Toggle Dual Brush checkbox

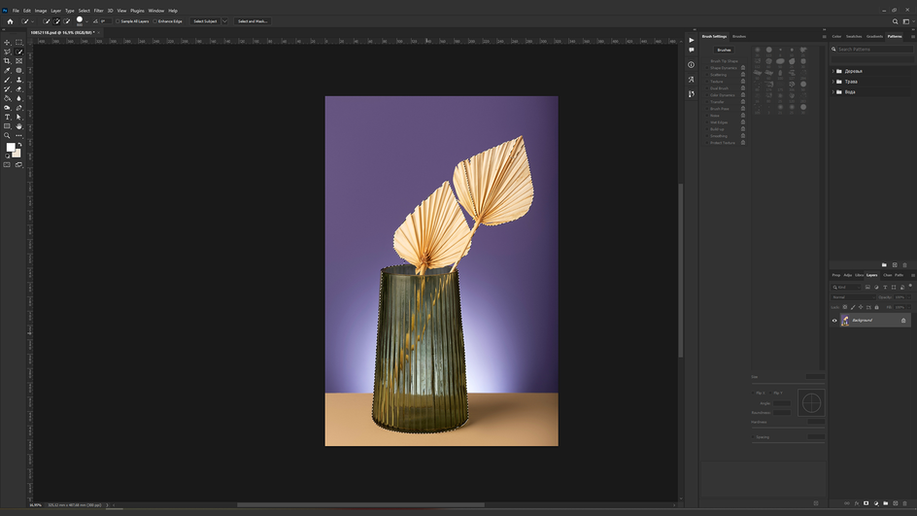[707, 88]
